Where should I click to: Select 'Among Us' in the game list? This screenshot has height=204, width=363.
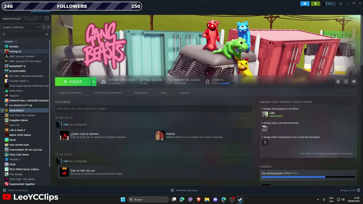pos(25,51)
